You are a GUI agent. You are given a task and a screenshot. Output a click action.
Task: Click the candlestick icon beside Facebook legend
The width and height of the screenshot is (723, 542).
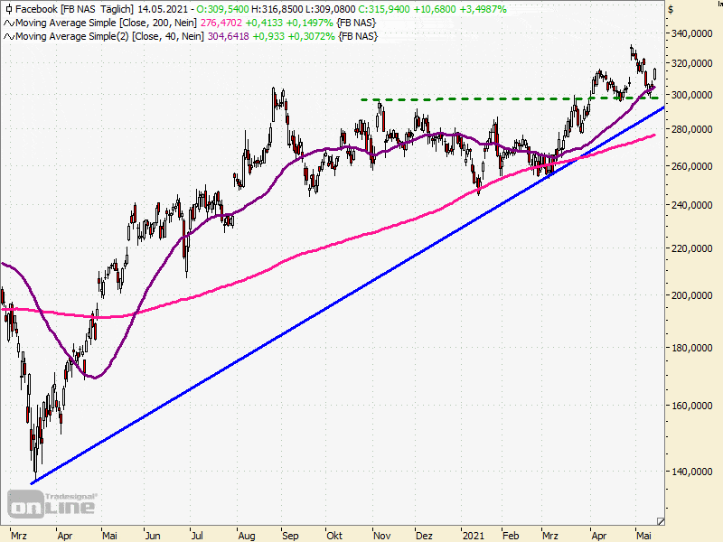(x=8, y=9)
